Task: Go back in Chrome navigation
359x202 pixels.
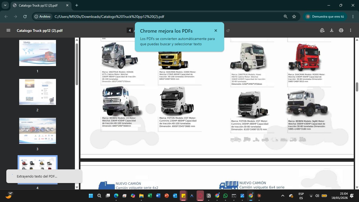Action: coord(6,17)
